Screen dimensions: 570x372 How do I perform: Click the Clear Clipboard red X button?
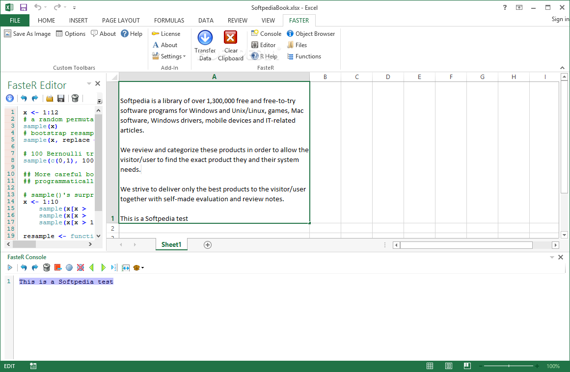pyautogui.click(x=230, y=46)
